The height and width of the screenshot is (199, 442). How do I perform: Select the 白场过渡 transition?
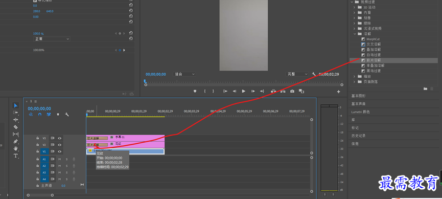pyautogui.click(x=374, y=55)
